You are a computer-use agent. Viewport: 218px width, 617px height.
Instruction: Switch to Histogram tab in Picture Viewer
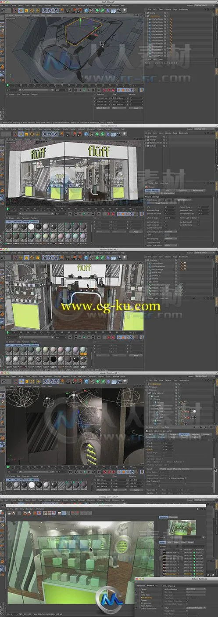click(x=173, y=517)
